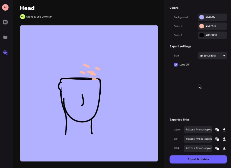Open the paint bucket sidebar icon

[5, 52]
